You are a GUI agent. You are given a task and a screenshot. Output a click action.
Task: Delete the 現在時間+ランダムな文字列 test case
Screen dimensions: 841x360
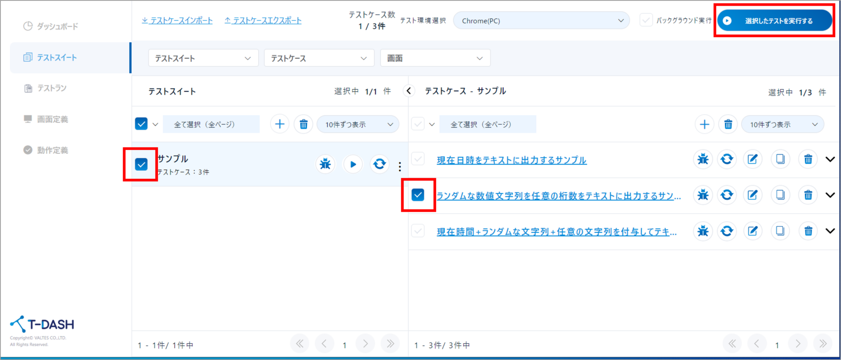click(x=808, y=231)
